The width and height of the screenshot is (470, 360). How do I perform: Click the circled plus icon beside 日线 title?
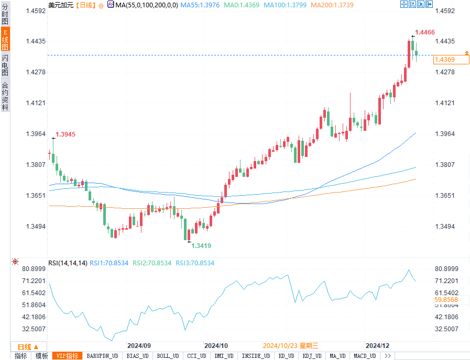[x=101, y=5]
